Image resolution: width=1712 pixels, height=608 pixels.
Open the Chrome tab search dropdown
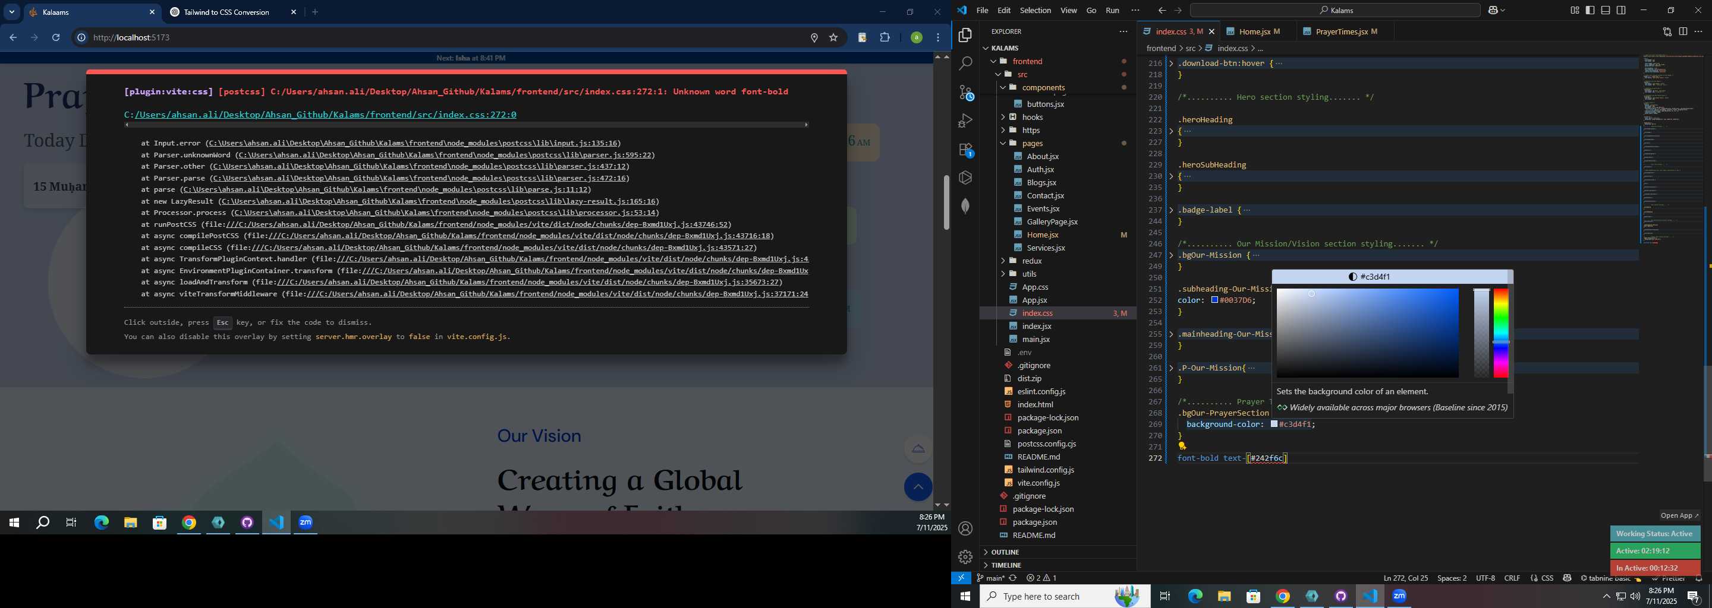pos(12,12)
